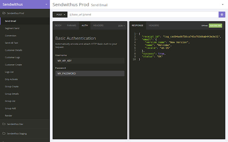Click the Sendwithus Dev folder icon

[x=4, y=124]
